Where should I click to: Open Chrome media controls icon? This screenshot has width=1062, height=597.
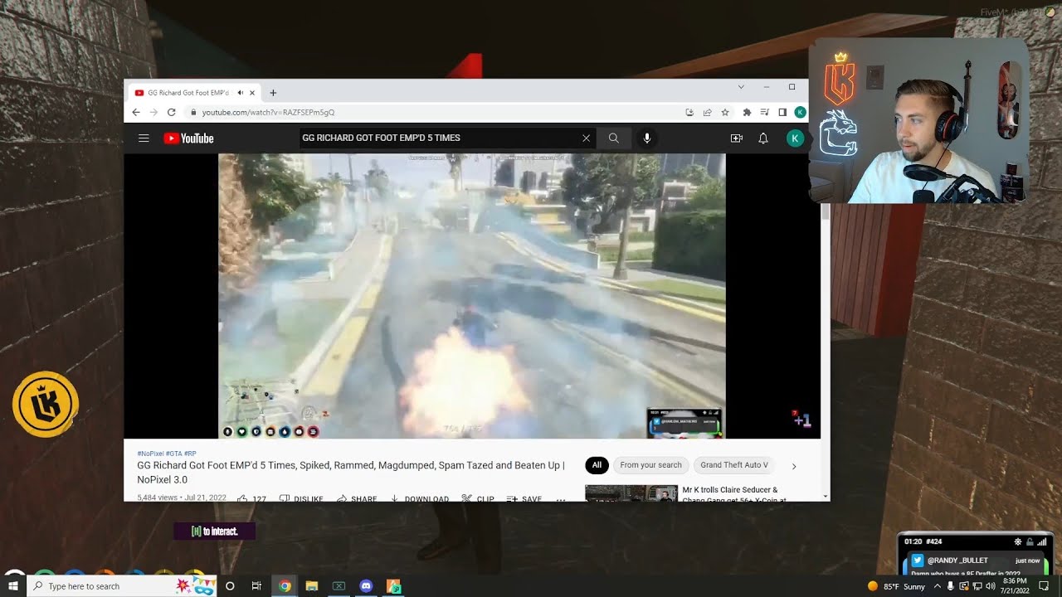[764, 112]
